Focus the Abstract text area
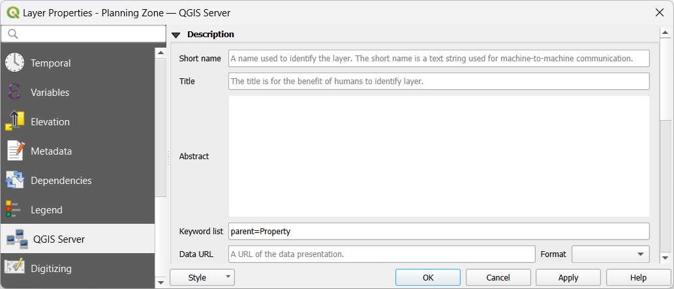Image resolution: width=674 pixels, height=289 pixels. [438, 156]
